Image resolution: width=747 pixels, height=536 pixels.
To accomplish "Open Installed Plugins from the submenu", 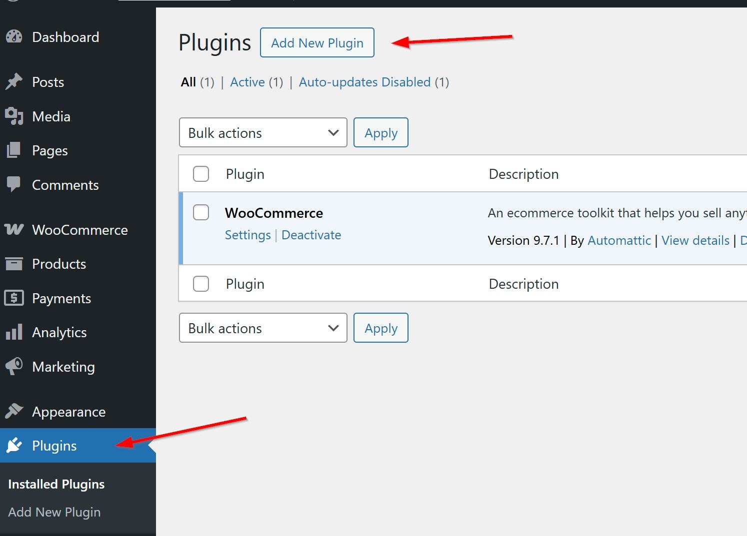I will [56, 484].
